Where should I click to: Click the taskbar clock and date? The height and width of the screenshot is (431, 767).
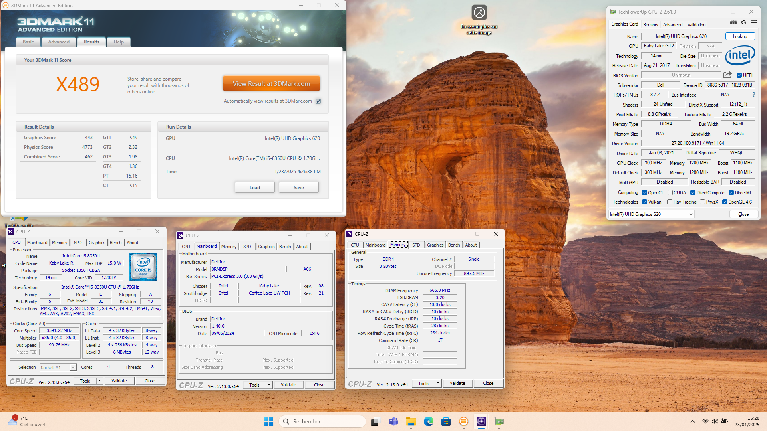point(747,421)
